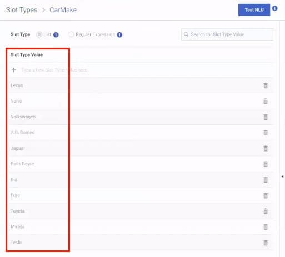Click the Test NLU button
285x257 pixels.
tap(254, 10)
